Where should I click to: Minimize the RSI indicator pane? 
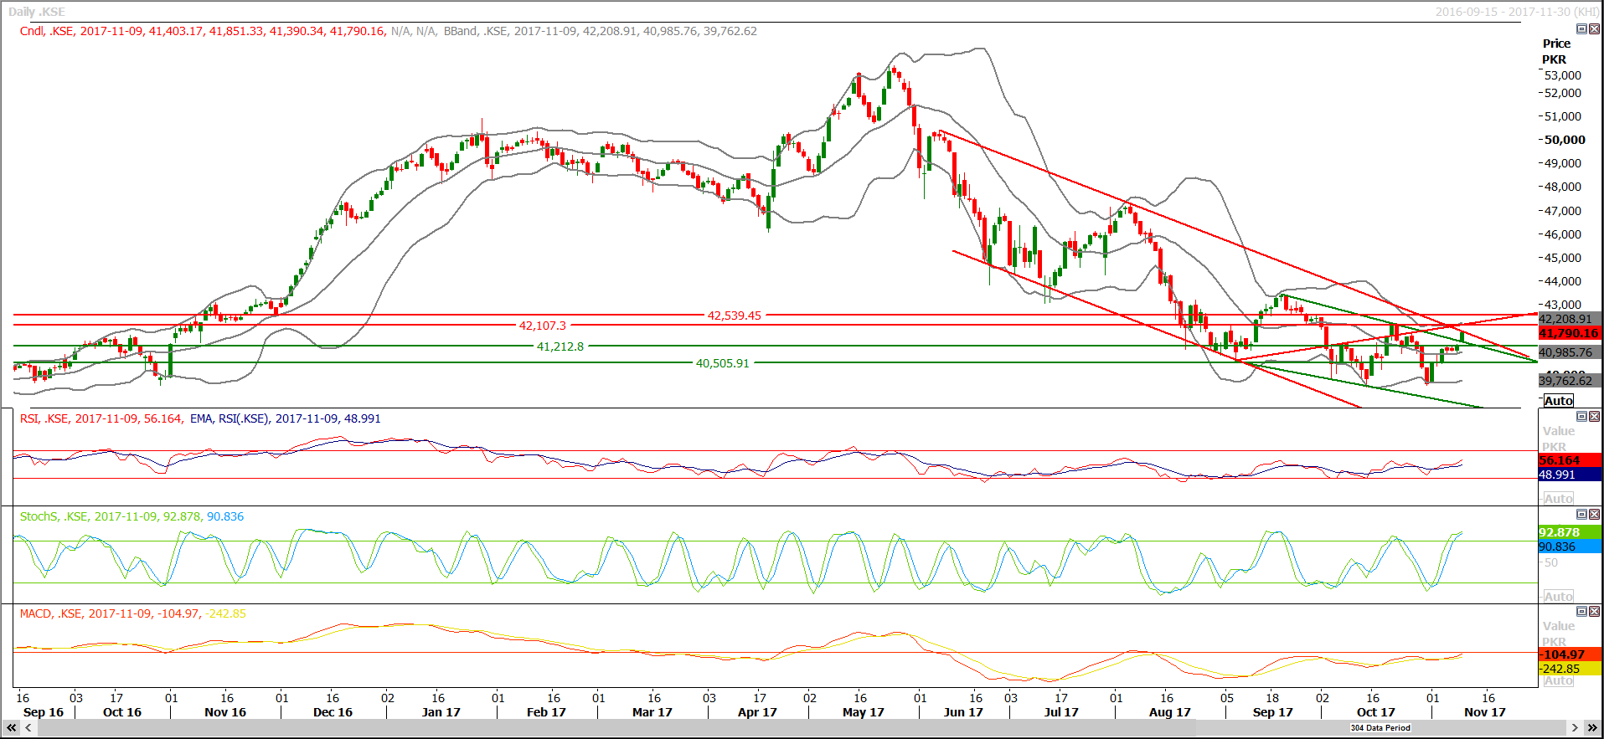1581,417
